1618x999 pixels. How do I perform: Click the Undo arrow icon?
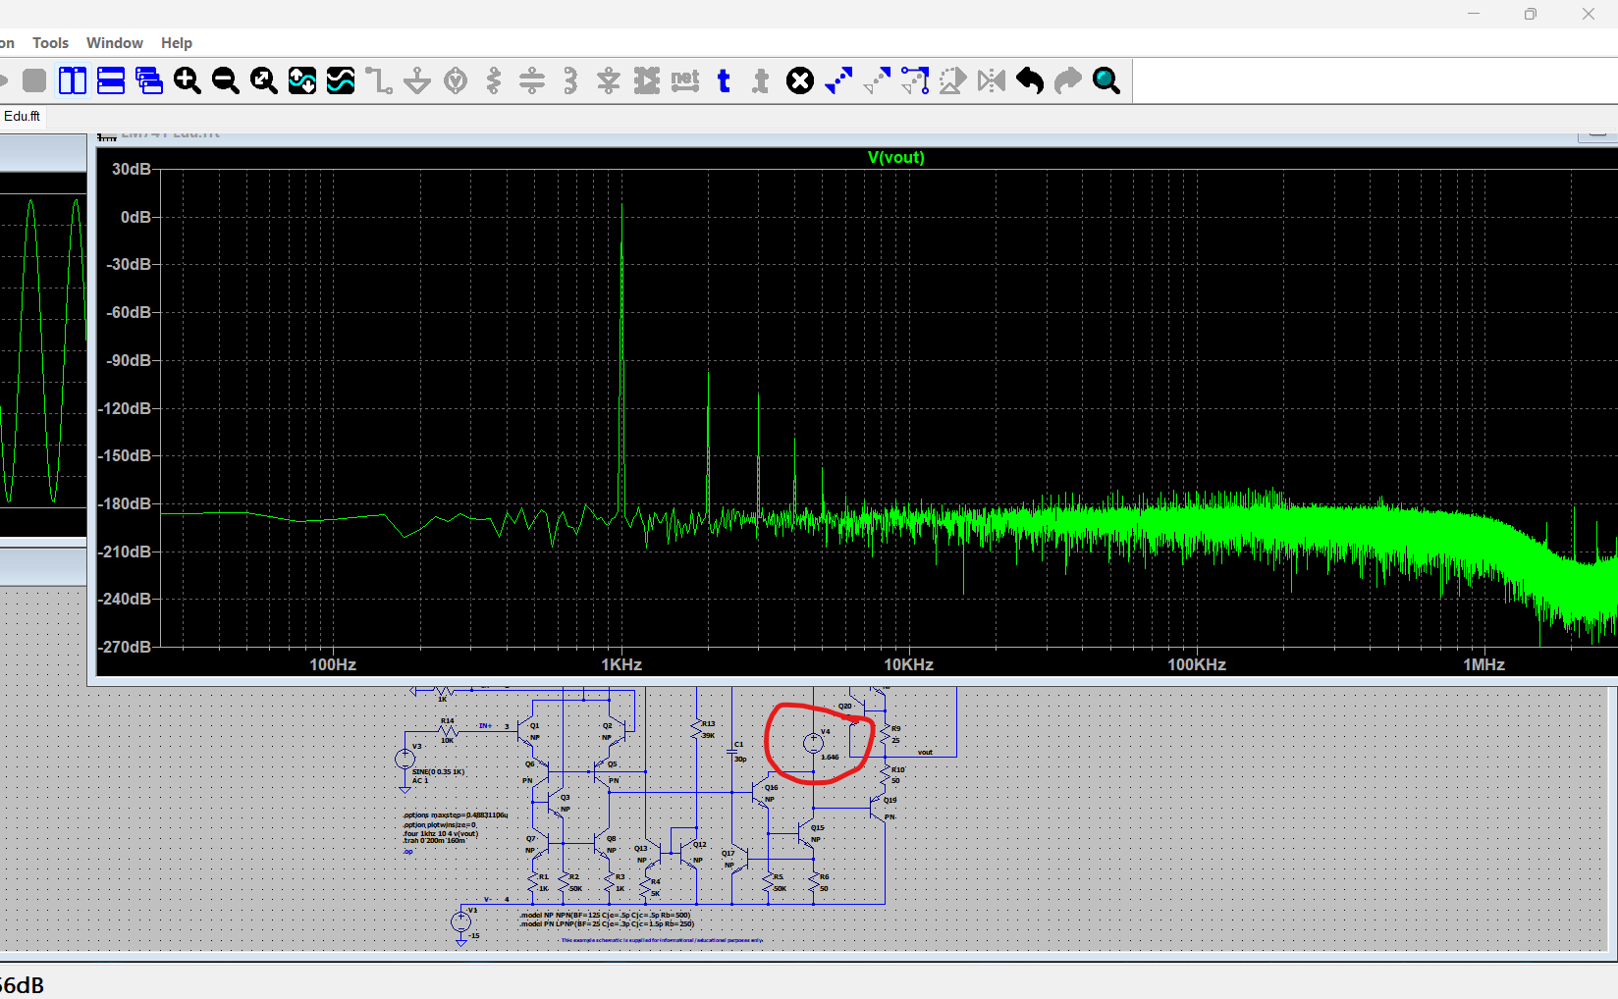(1030, 80)
